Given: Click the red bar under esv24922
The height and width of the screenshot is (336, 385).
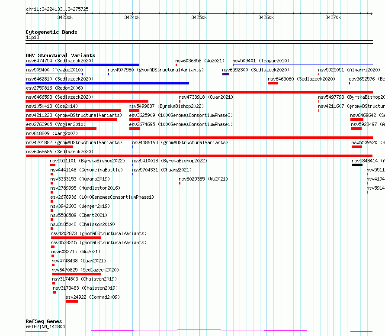Looking at the screenshot, I should pyautogui.click(x=72, y=302).
